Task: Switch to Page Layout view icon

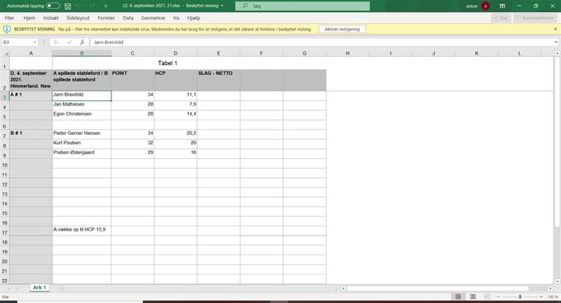Action: click(x=473, y=296)
